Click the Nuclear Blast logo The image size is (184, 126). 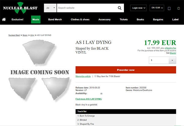(x=20, y=8)
